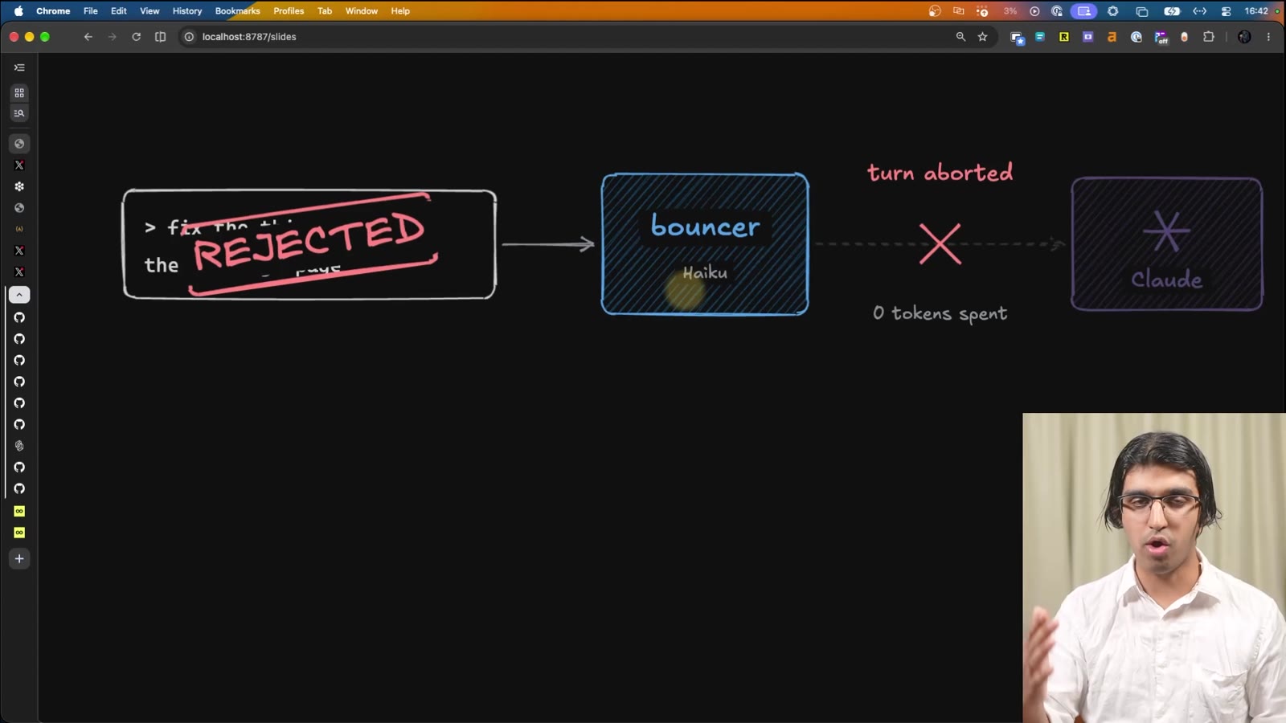This screenshot has width=1286, height=723.
Task: Open the tab grid overview icon
Action: [19, 93]
